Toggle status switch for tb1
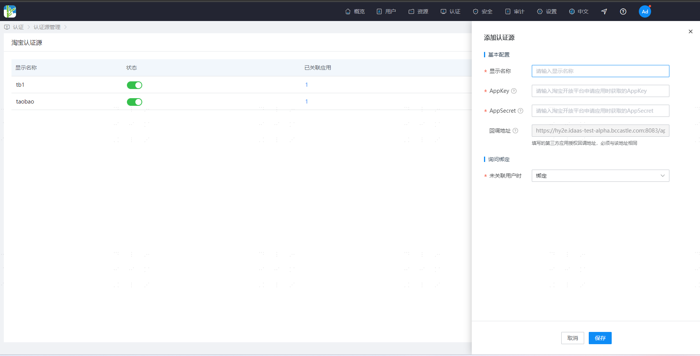Screen dimensions: 700x356 coord(134,85)
